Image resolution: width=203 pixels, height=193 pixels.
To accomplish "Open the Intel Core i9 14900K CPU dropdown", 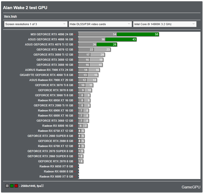I will (165, 24).
